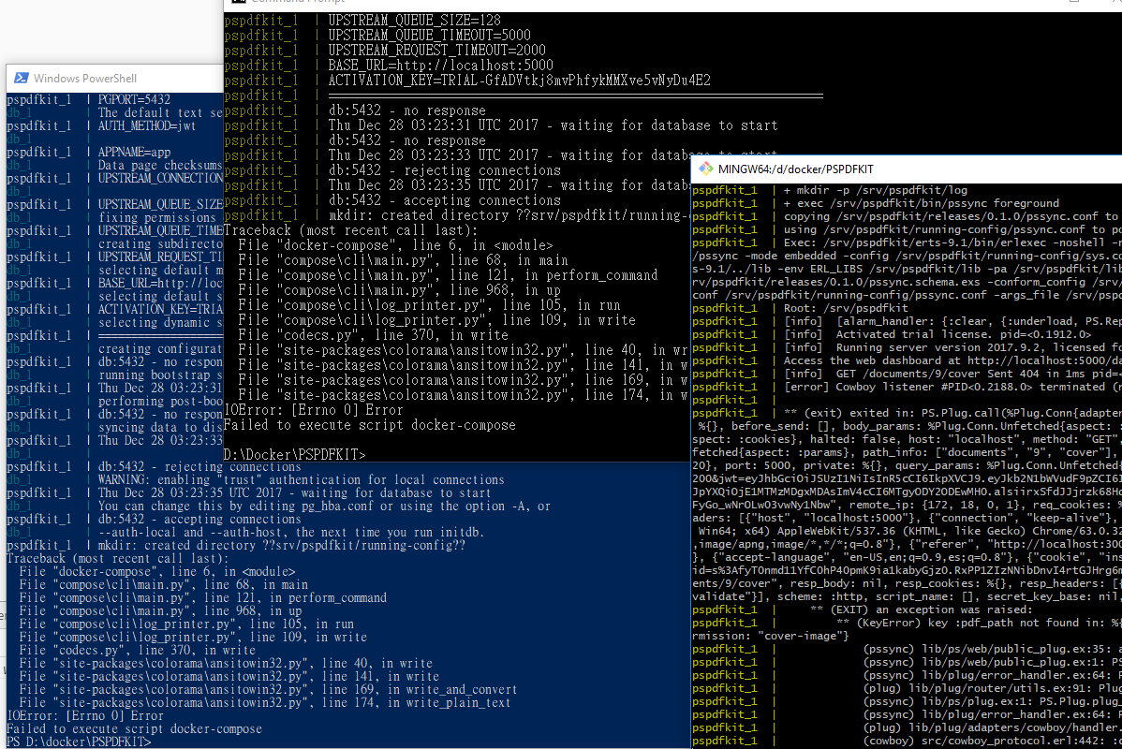
Task: Click 'Access the web dashboard at http://localhost:5000' line
Action: click(952, 360)
